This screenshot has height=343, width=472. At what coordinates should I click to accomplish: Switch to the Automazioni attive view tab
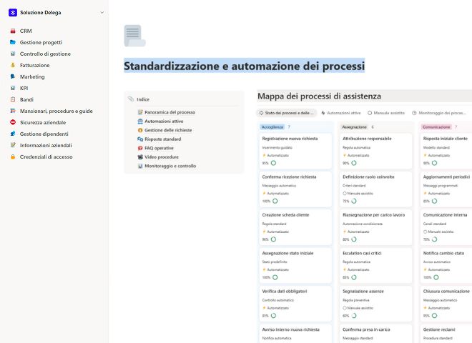340,113
